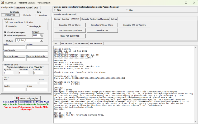Select the Homologação environment option
The width and height of the screenshot is (198, 124).
[x=27, y=26]
